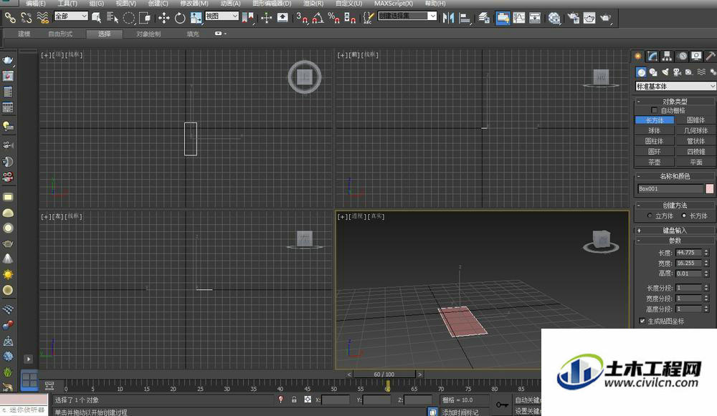Click the Mirror tool
The width and height of the screenshot is (717, 416).
click(x=449, y=18)
